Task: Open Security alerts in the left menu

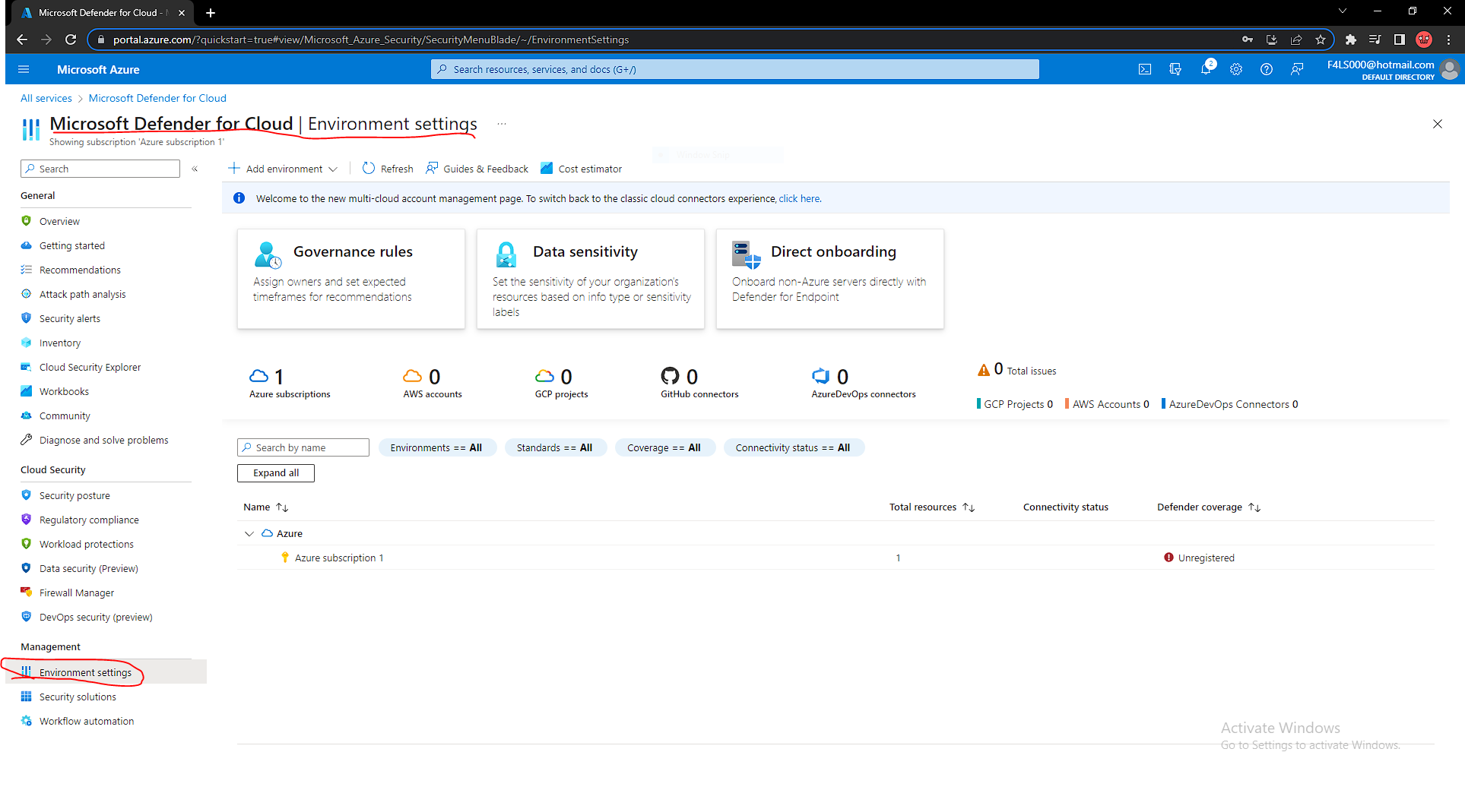Action: click(x=70, y=318)
